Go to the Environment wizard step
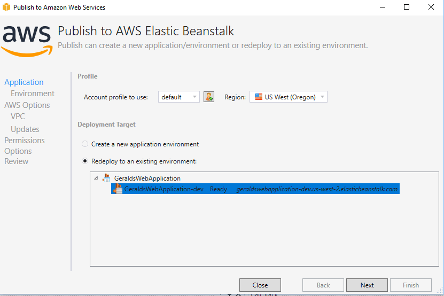This screenshot has height=296, width=444. click(x=33, y=94)
